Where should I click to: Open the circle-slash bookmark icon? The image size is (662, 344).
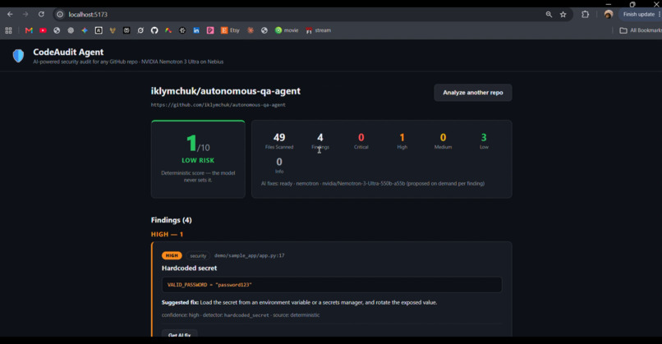pyautogui.click(x=140, y=30)
